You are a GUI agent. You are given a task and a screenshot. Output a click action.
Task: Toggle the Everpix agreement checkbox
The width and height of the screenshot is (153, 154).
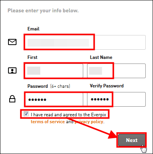click(x=26, y=114)
